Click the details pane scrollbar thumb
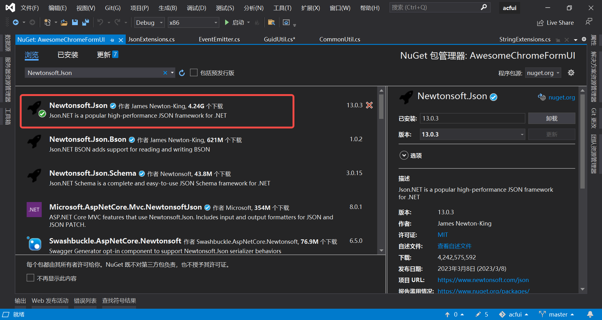Screen dimensions: 602x320 583,141
